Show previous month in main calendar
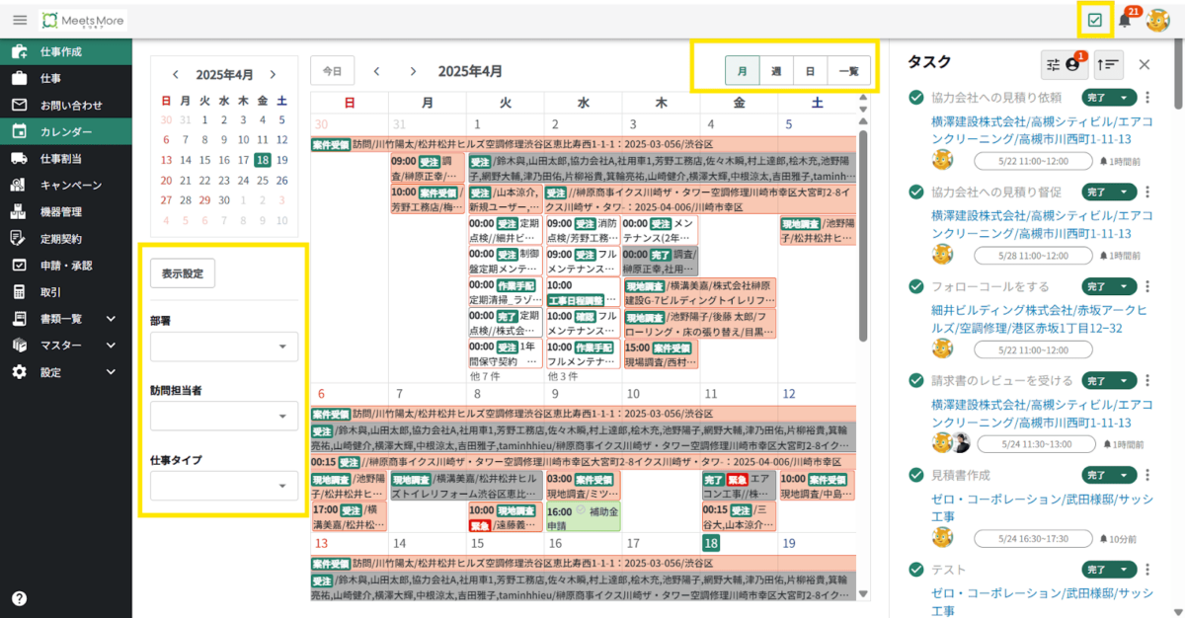Viewport: 1185px width, 618px height. tap(376, 71)
